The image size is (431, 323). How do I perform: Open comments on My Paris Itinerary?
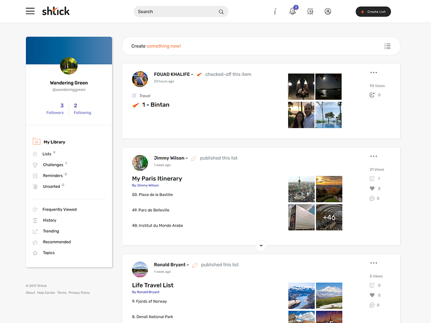[x=372, y=198]
